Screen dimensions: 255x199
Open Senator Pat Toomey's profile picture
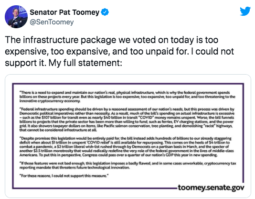pos(16,17)
